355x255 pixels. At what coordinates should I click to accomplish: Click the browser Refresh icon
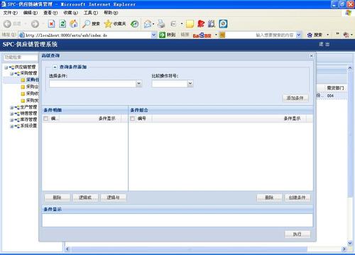click(x=62, y=23)
